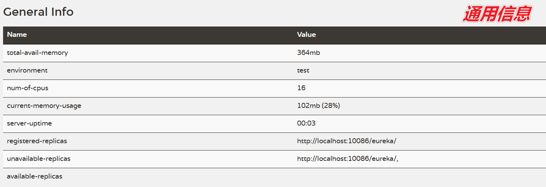Select the current-memory-usage row label
This screenshot has width=546, height=187.
click(x=44, y=106)
